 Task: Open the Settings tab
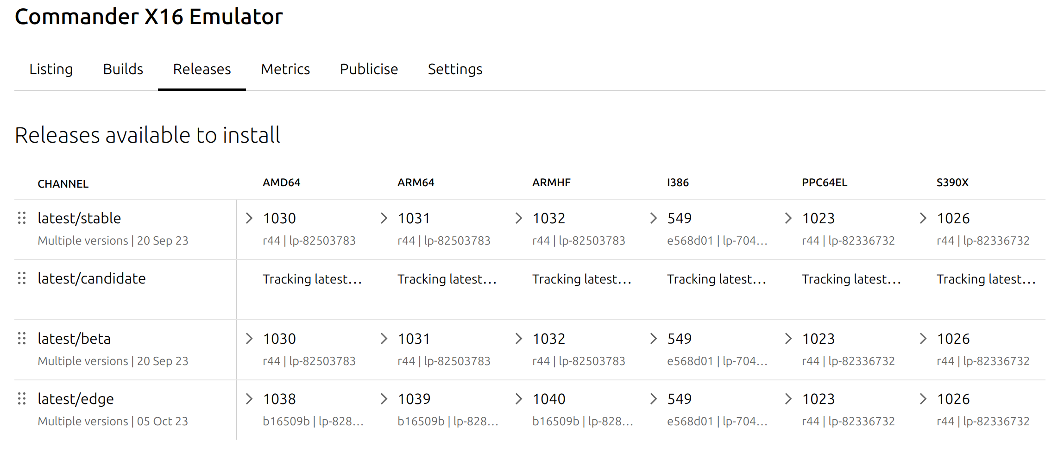455,69
